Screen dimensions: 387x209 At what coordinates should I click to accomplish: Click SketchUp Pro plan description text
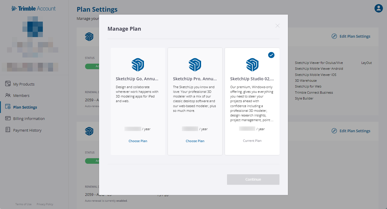coord(195,99)
